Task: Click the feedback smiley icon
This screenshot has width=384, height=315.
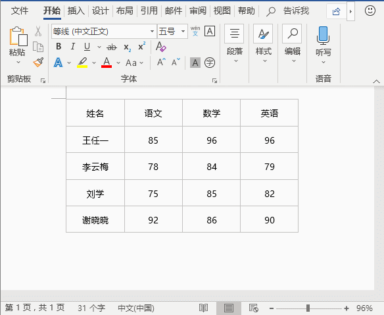Action: pos(370,11)
